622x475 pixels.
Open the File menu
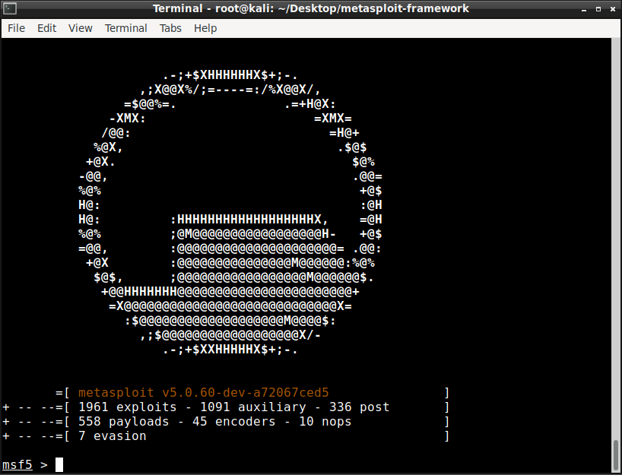point(16,28)
